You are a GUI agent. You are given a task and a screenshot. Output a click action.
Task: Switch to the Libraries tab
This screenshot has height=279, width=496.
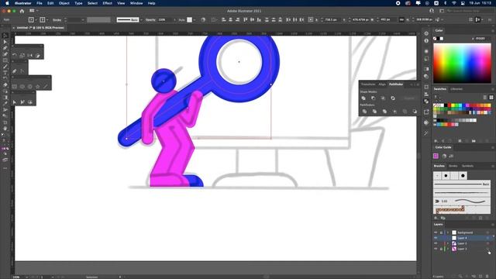[x=456, y=89]
